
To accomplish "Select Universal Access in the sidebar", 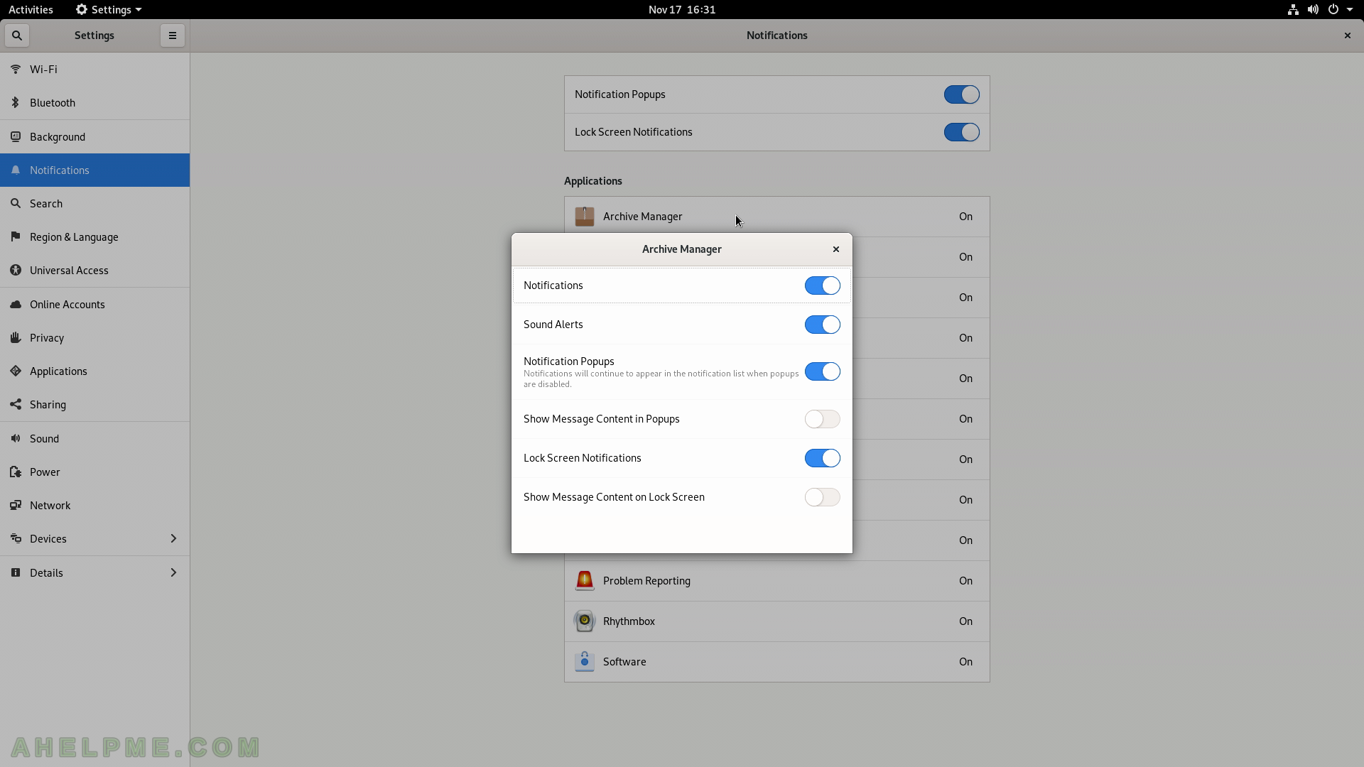I will point(95,270).
